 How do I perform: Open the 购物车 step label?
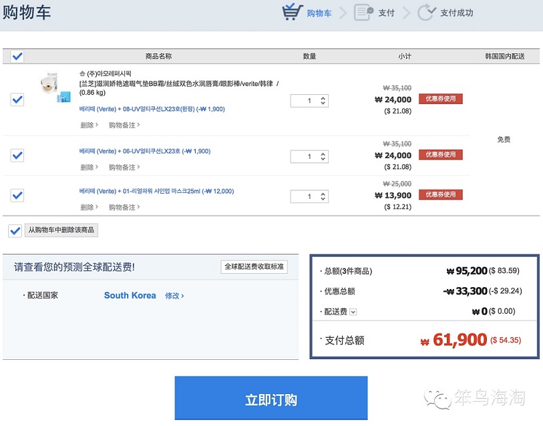[x=319, y=13]
